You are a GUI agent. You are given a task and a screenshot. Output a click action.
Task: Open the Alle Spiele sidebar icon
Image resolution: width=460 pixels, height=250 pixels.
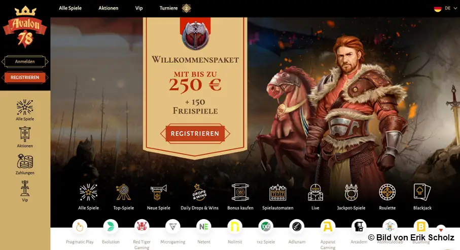point(25,107)
